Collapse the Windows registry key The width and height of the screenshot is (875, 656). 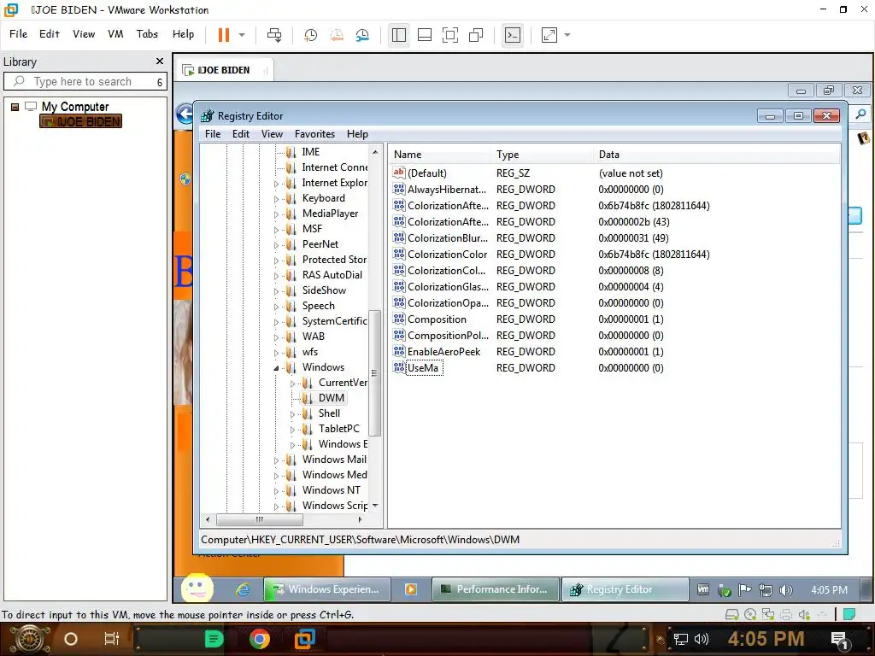[x=276, y=367]
